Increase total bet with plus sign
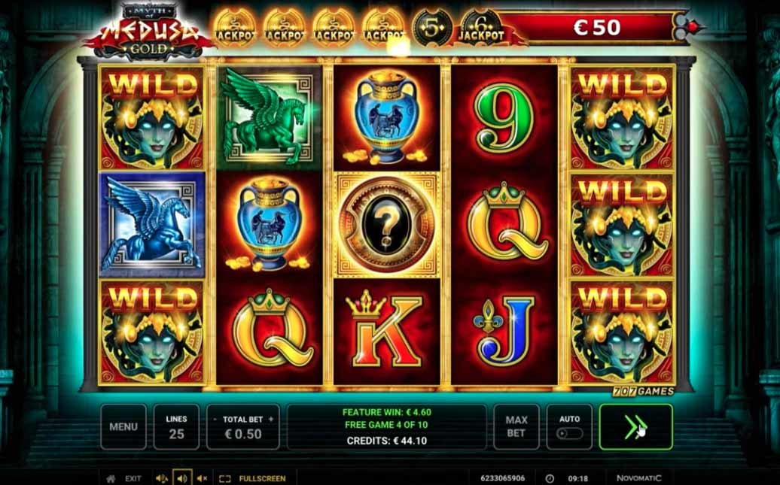 point(271,420)
